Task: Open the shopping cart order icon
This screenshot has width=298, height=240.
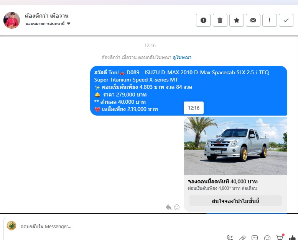Action: [x=280, y=237]
